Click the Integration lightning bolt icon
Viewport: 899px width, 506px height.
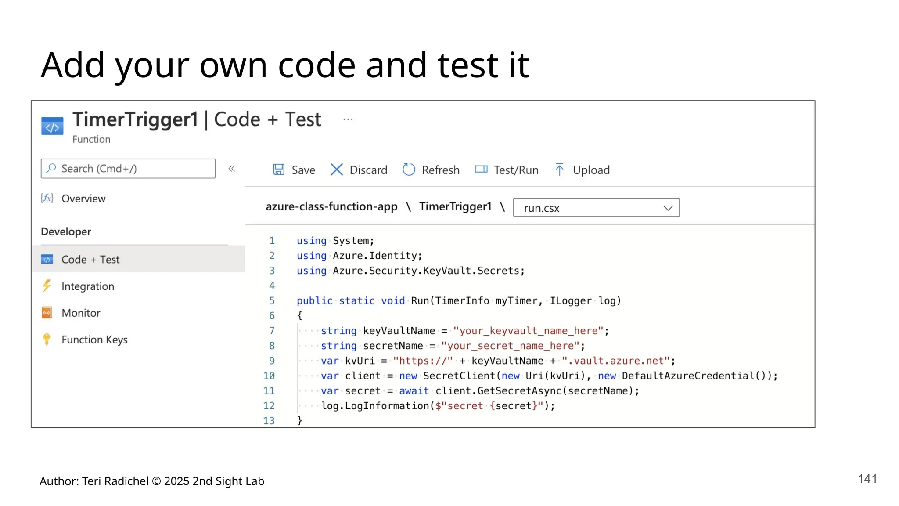pyautogui.click(x=47, y=286)
